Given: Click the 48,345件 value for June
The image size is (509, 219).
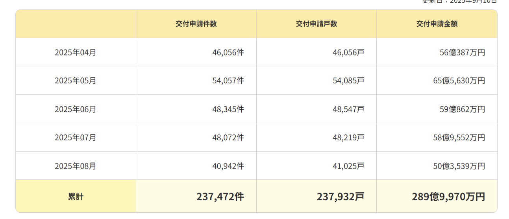Looking at the screenshot, I should pyautogui.click(x=228, y=109).
